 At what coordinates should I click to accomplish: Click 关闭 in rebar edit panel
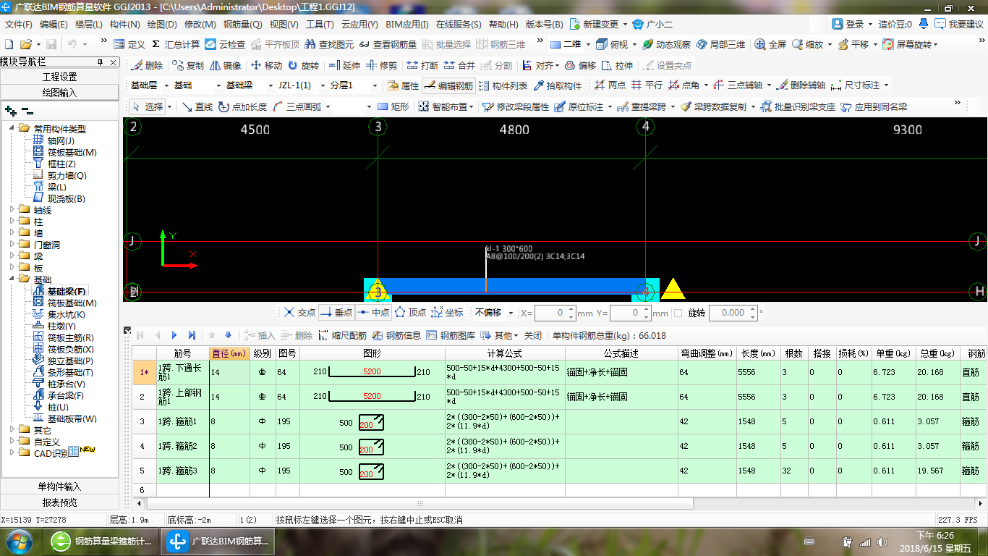533,335
